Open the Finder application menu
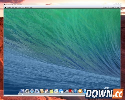 [x=9, y=8]
